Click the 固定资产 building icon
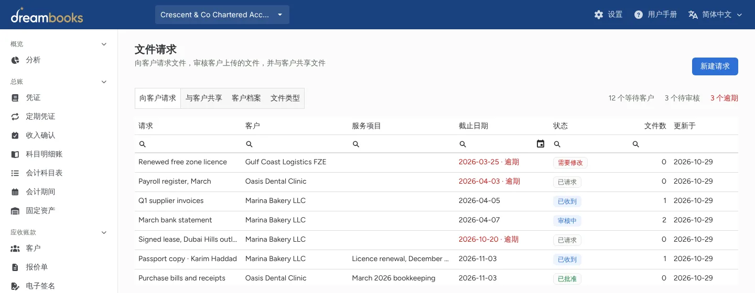The height and width of the screenshot is (293, 755). pyautogui.click(x=15, y=211)
